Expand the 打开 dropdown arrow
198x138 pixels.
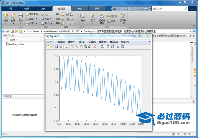click(x=13, y=23)
